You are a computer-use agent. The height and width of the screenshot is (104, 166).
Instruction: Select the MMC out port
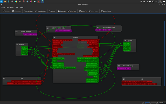pos(95,49)
